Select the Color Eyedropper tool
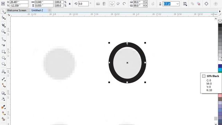This screenshot has width=222, height=125. (3, 107)
